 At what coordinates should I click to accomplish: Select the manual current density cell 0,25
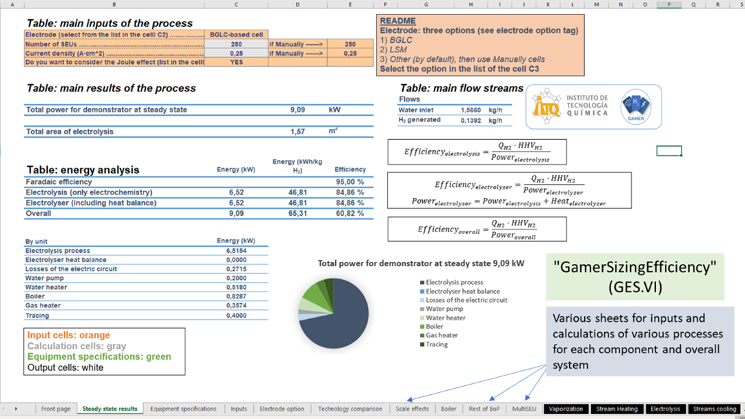350,53
